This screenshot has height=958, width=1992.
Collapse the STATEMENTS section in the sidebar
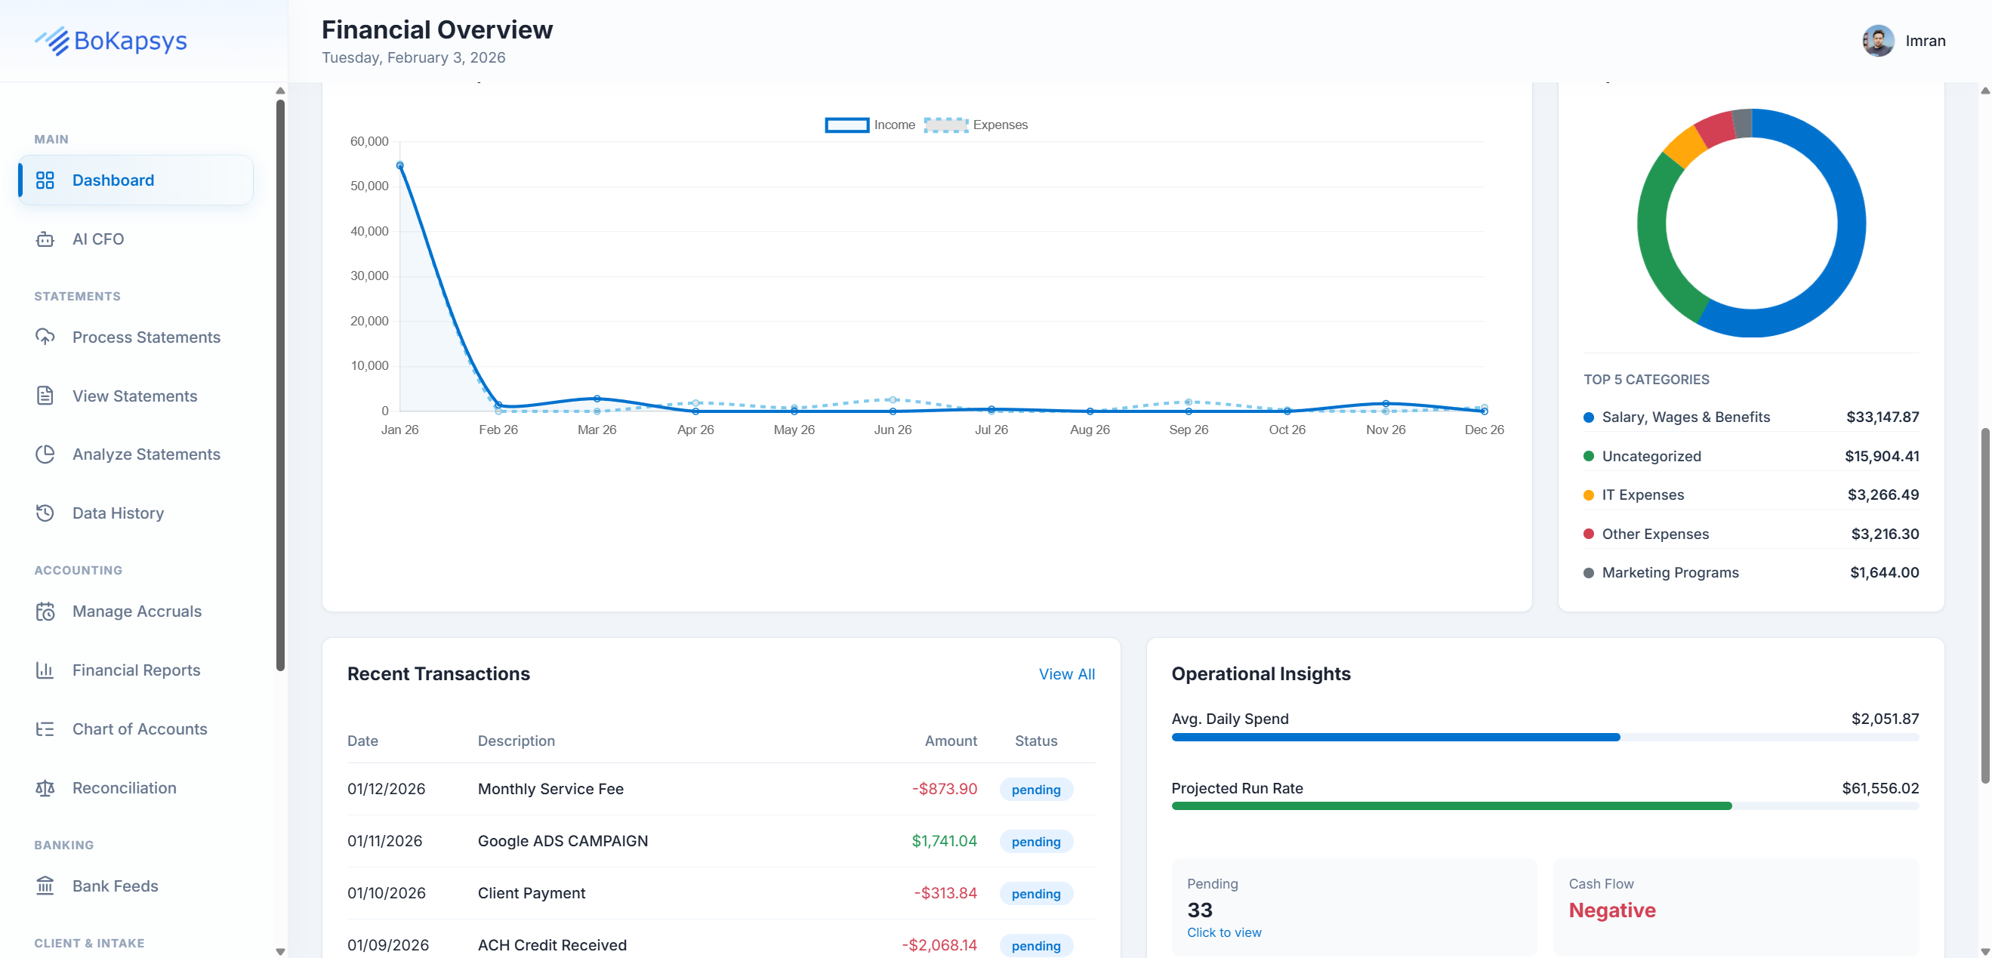pyautogui.click(x=77, y=295)
